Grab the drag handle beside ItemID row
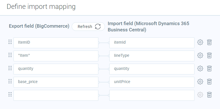The image size is (220, 109). [10, 42]
